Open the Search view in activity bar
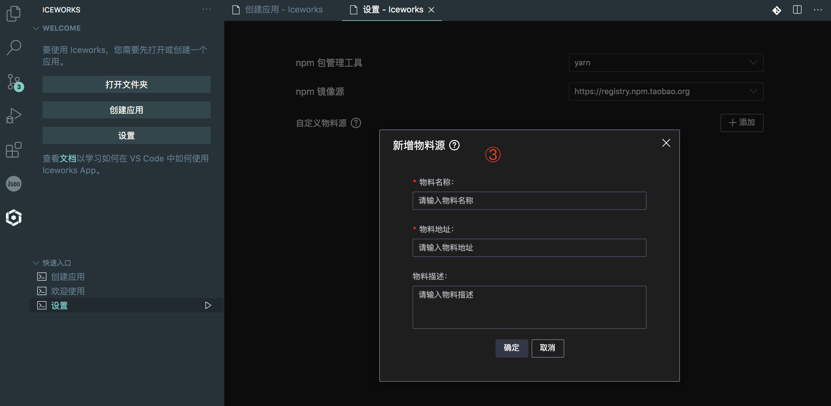831x406 pixels. 13,48
